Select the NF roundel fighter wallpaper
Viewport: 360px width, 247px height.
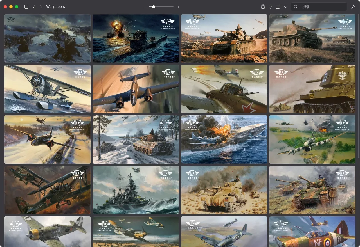point(312,232)
